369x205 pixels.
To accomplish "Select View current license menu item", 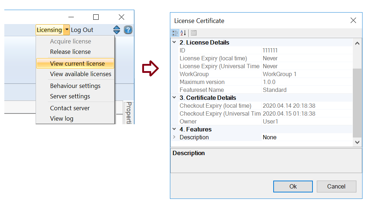I will [77, 64].
